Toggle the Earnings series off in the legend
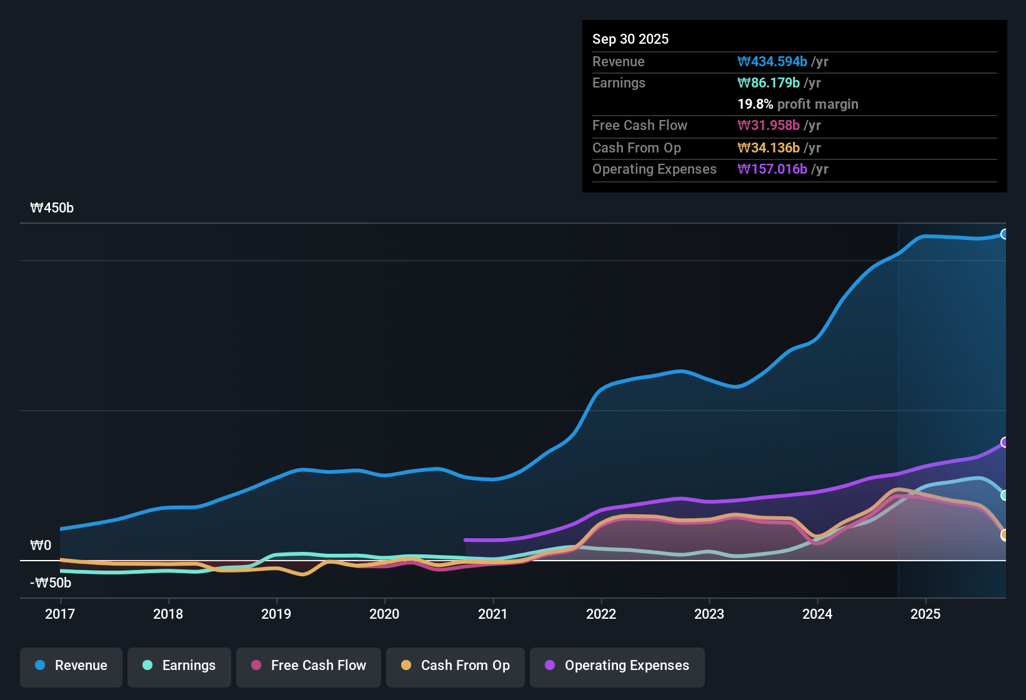The width and height of the screenshot is (1026, 700). (x=179, y=666)
